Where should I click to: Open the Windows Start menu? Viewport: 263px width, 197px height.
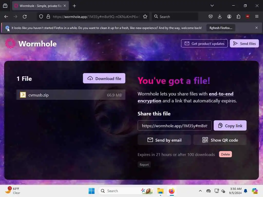pos(92,191)
